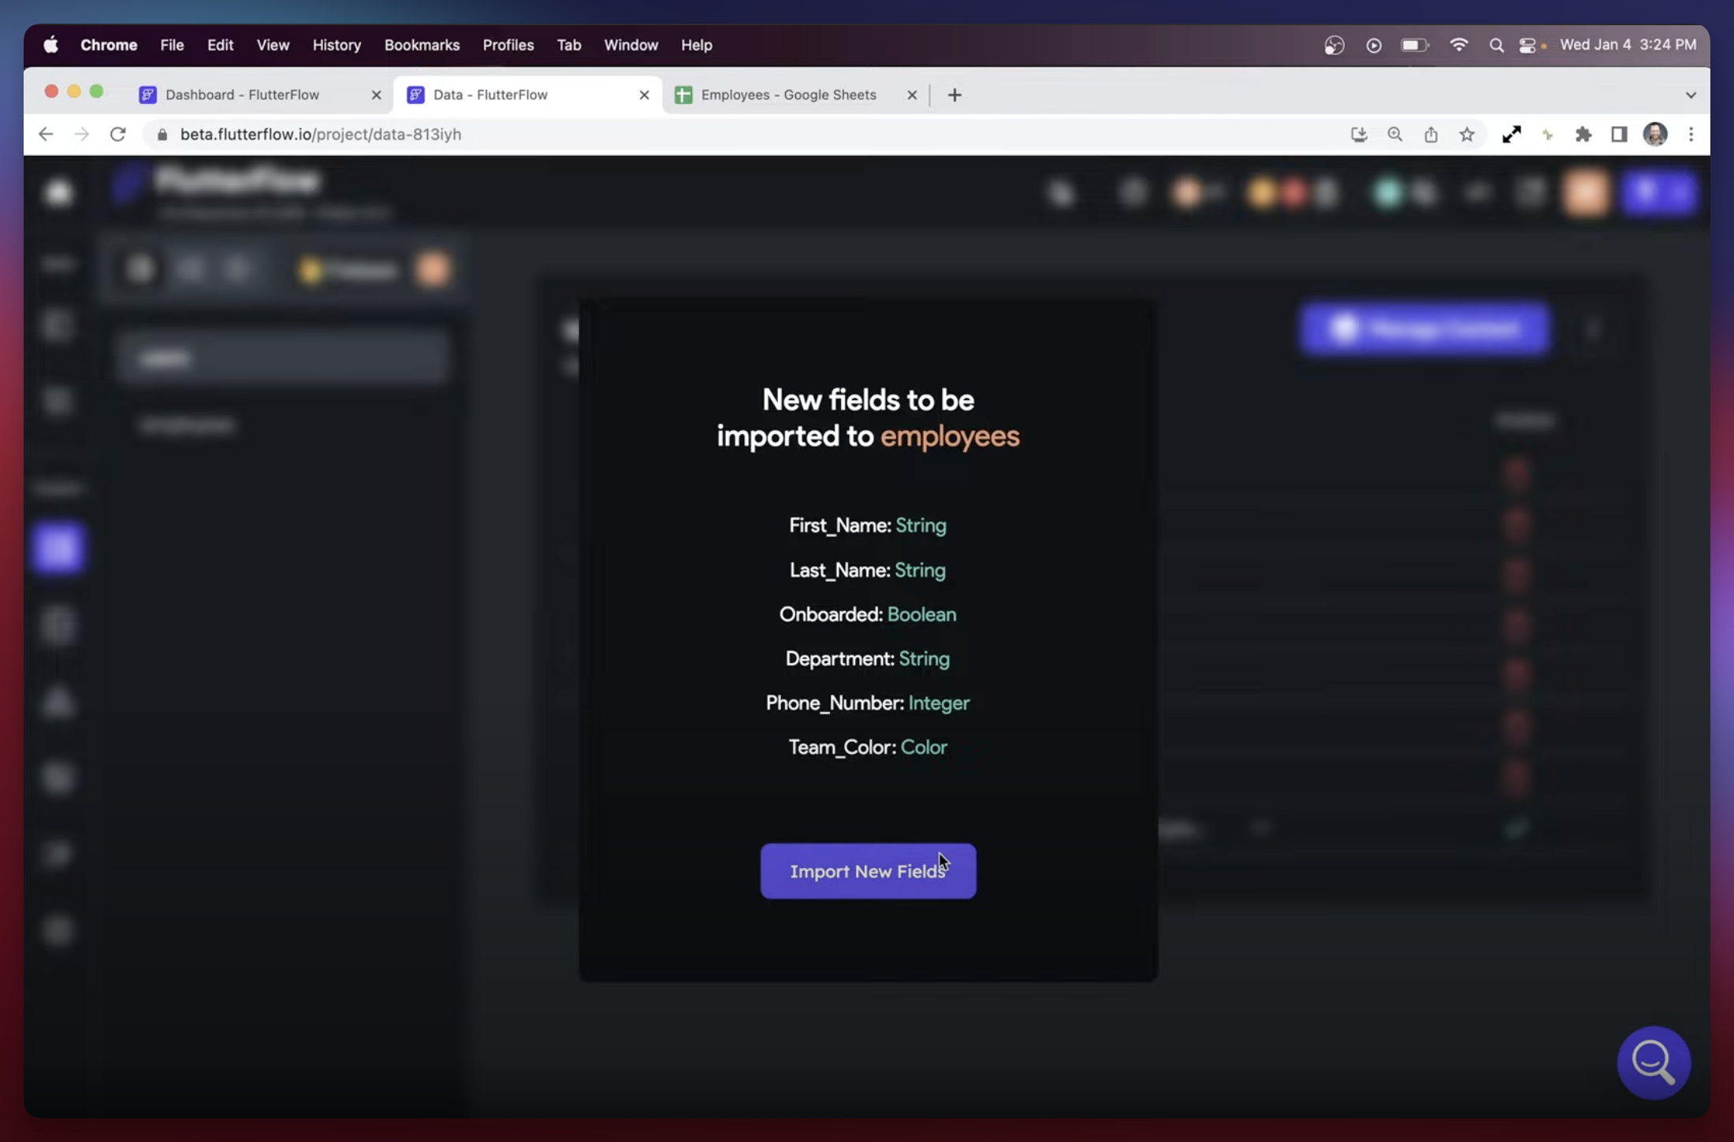Open the Extensions puzzle-piece icon
Screen dimensions: 1734x1142
tap(1583, 134)
